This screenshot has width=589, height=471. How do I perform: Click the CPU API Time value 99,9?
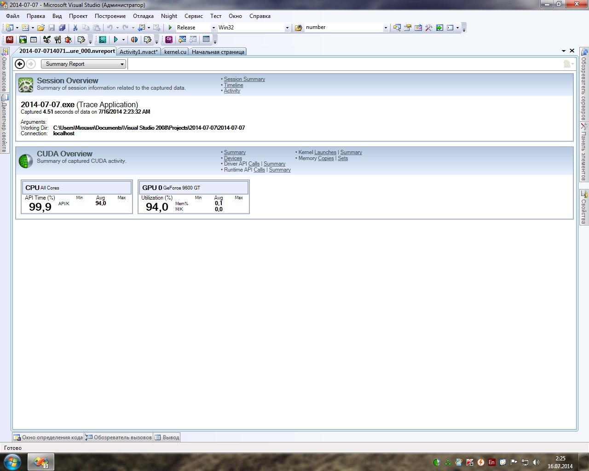coord(40,207)
